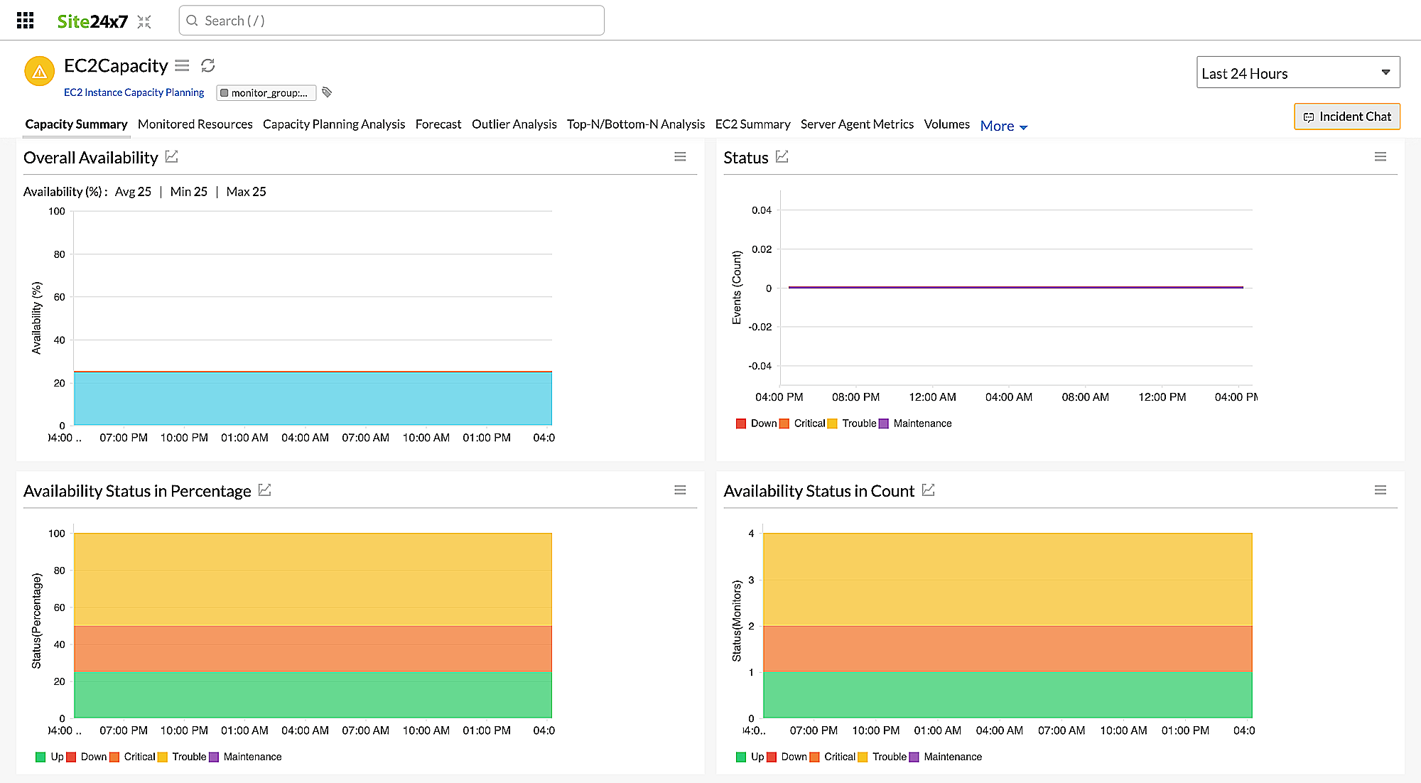Image resolution: width=1421 pixels, height=783 pixels.
Task: Click the collapse icon beside Site24x7 logo
Action: pos(144,22)
